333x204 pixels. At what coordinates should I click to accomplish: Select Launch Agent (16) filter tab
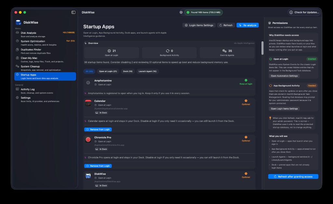(x=148, y=71)
